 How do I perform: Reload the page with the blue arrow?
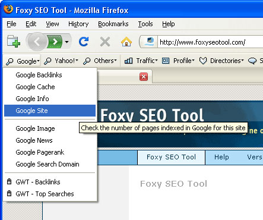tap(84, 42)
